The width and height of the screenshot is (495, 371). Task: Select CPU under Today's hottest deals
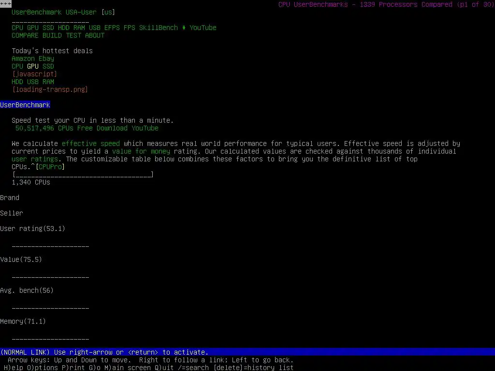coord(17,66)
